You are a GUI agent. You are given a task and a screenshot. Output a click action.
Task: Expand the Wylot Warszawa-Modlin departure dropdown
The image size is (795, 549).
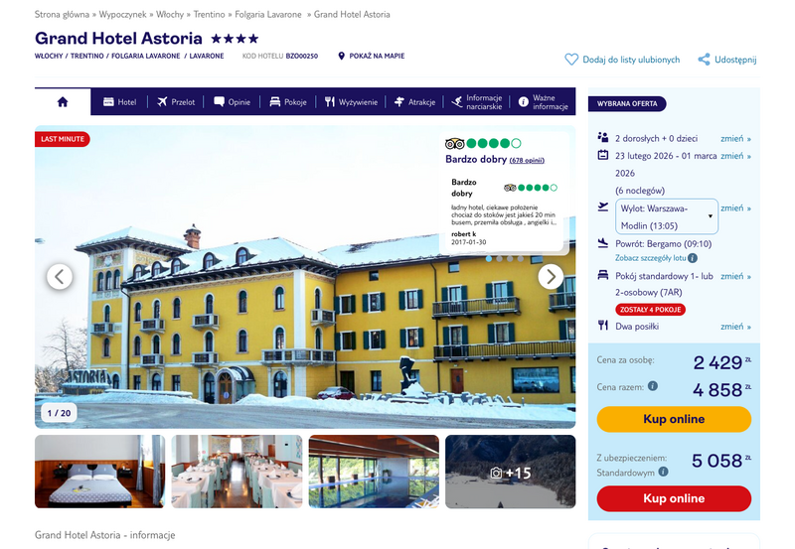[666, 216]
